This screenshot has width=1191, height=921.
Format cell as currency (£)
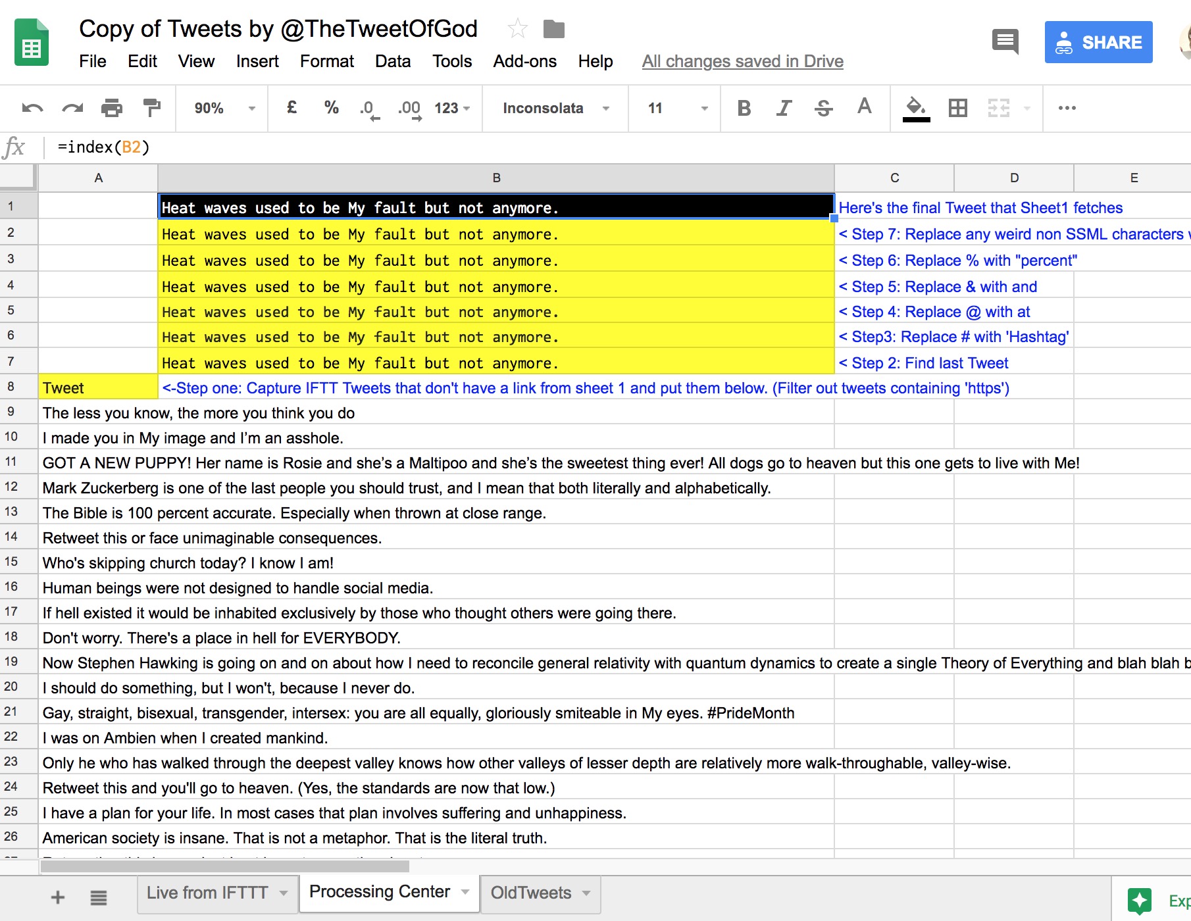pos(292,107)
